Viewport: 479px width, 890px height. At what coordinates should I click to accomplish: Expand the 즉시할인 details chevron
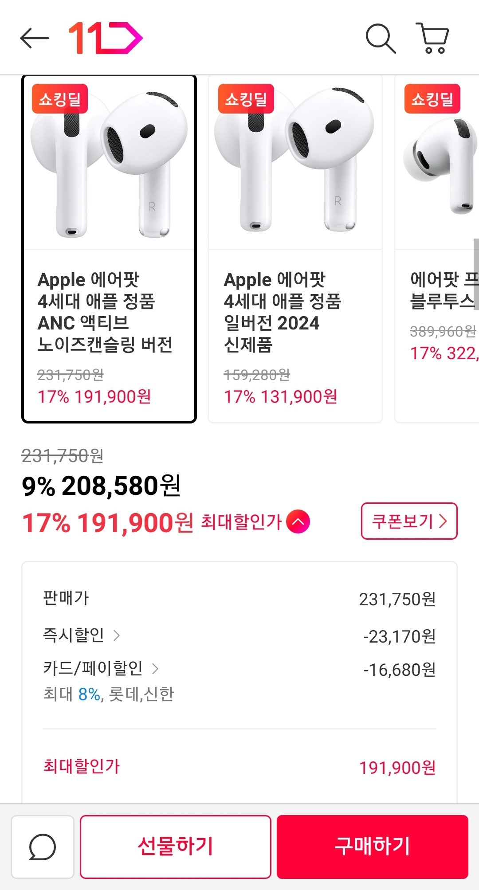[x=117, y=635]
